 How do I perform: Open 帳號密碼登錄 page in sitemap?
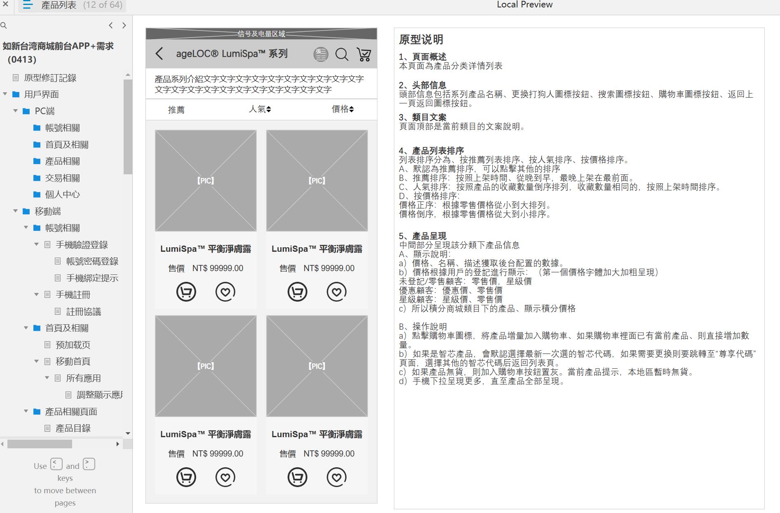(92, 261)
